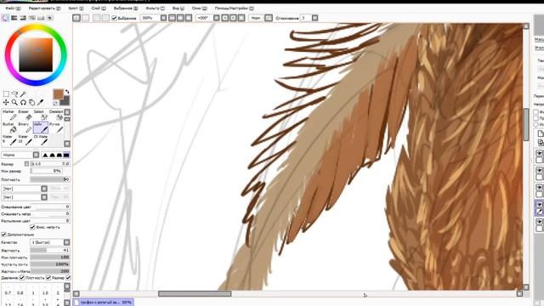The height and width of the screenshot is (306, 544).
Task: Show the color mixer panel
Action: point(32,18)
